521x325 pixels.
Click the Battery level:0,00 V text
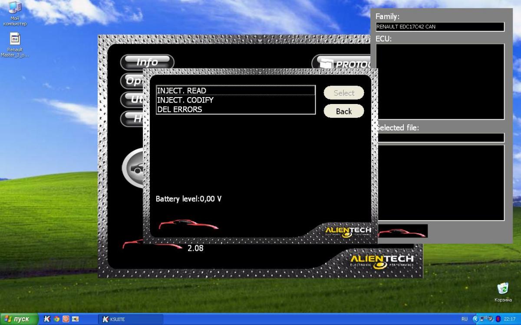coord(189,199)
